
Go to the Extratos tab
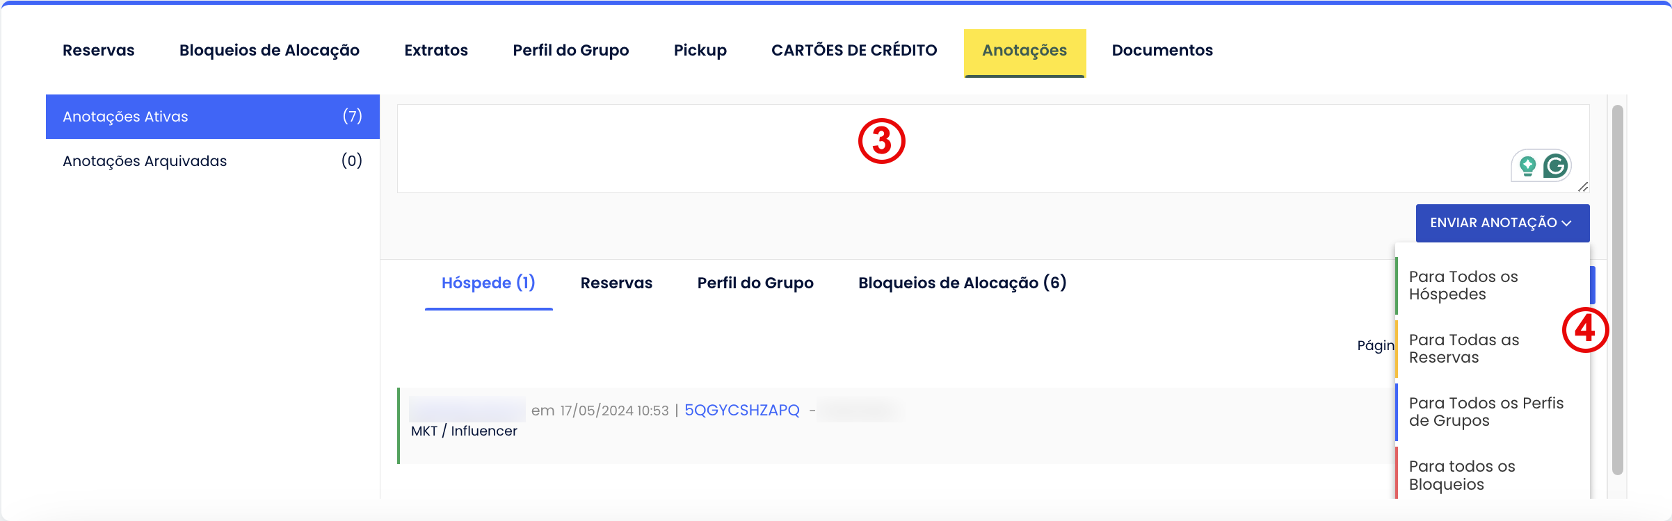(x=436, y=51)
